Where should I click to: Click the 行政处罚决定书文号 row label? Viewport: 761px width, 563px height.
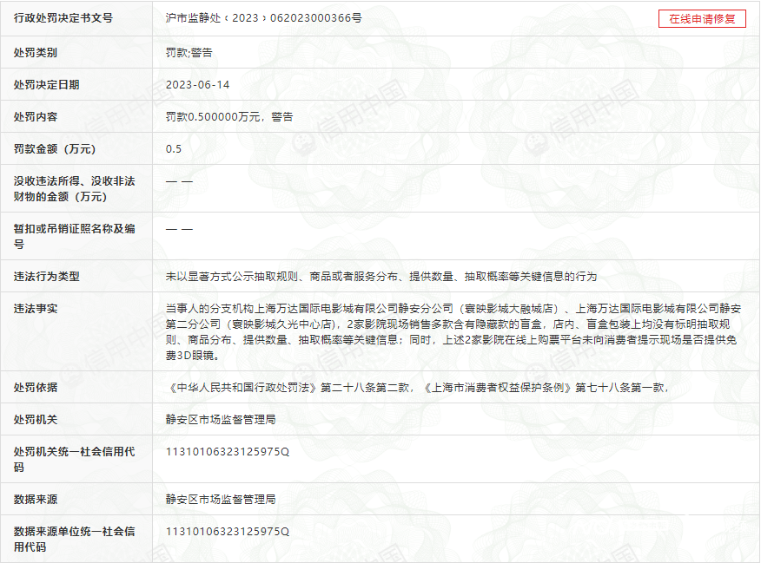click(63, 18)
